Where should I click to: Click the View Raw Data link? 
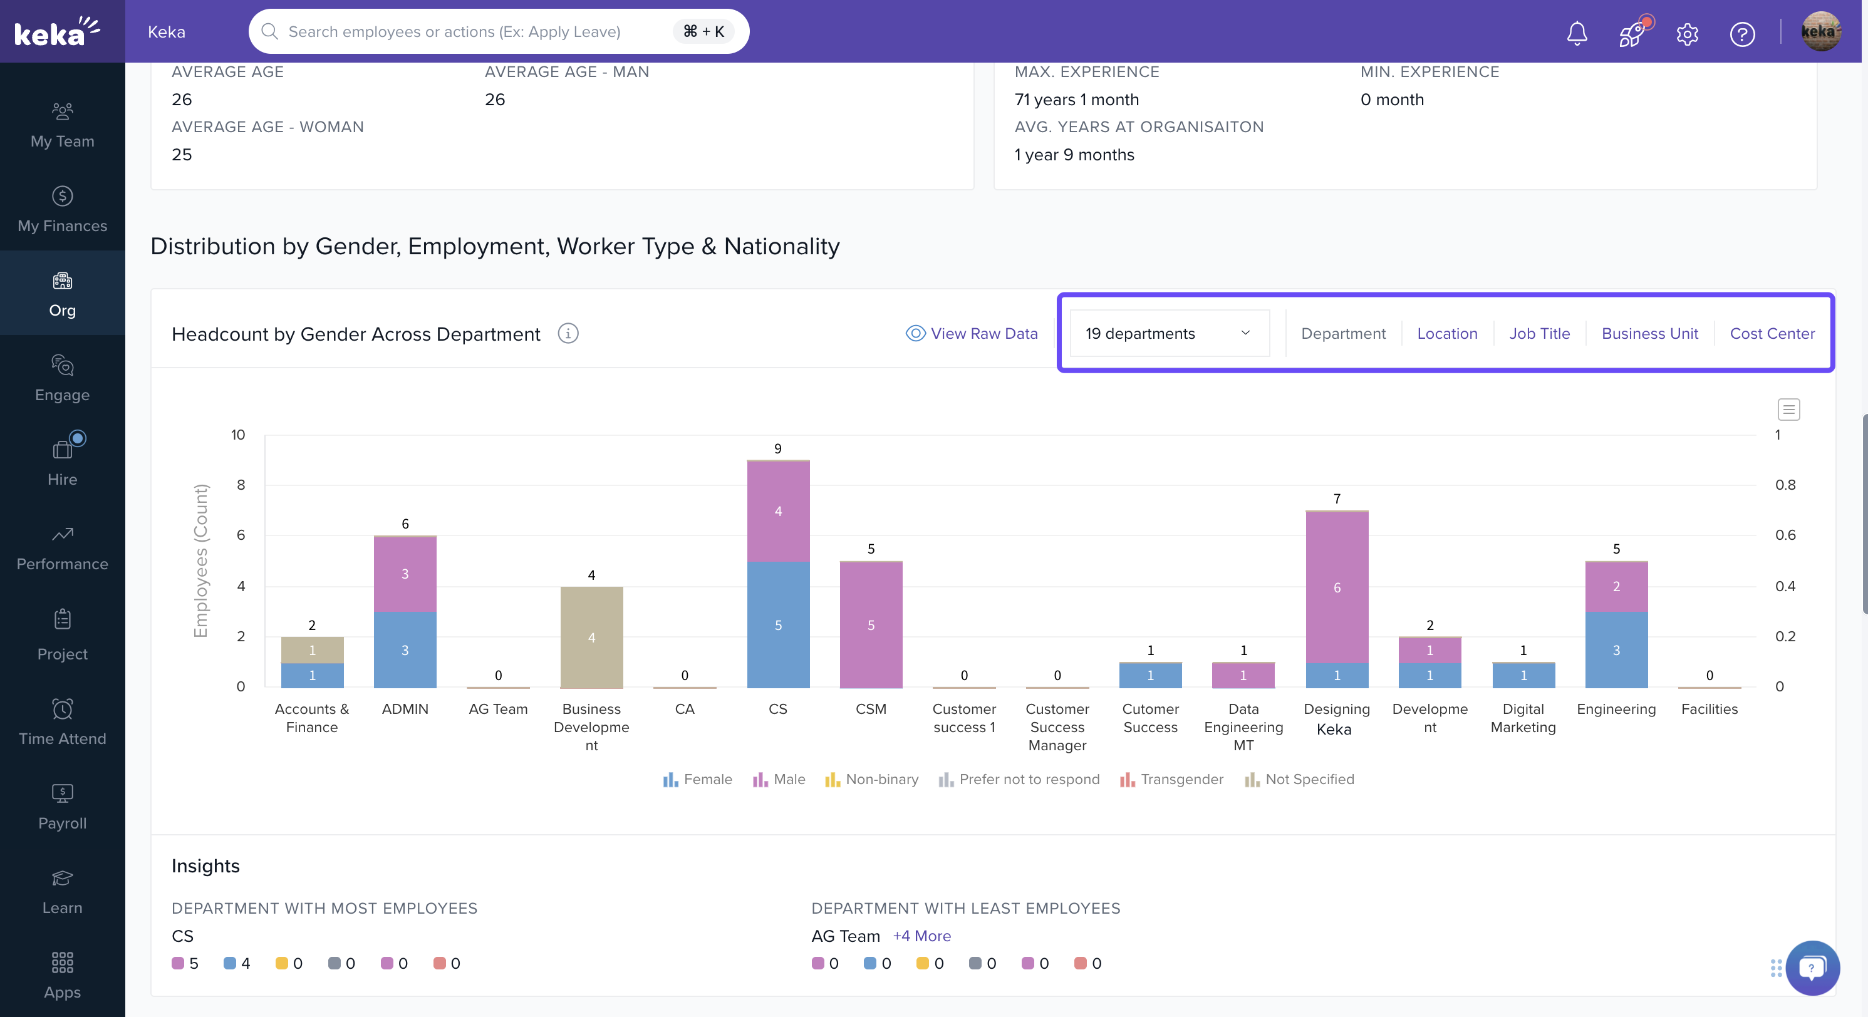pyautogui.click(x=972, y=333)
